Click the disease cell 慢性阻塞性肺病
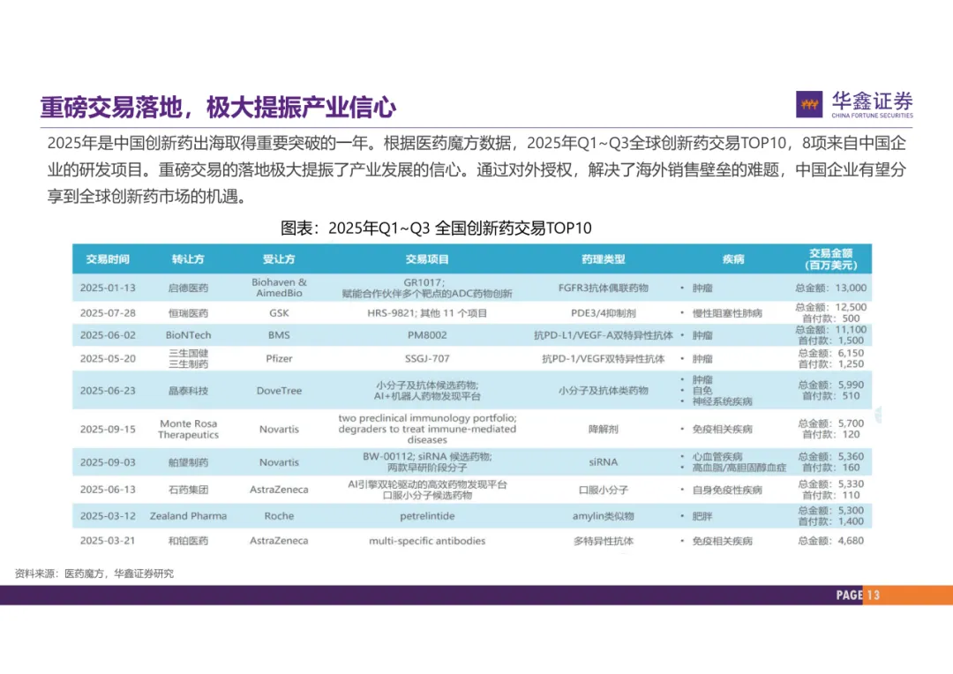The width and height of the screenshot is (953, 674). (x=727, y=313)
